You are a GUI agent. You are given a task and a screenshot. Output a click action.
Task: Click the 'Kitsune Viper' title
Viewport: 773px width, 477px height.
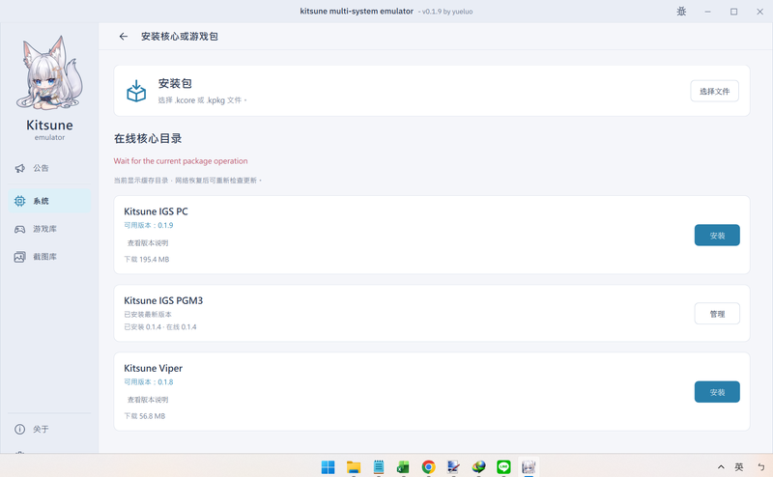(x=153, y=369)
